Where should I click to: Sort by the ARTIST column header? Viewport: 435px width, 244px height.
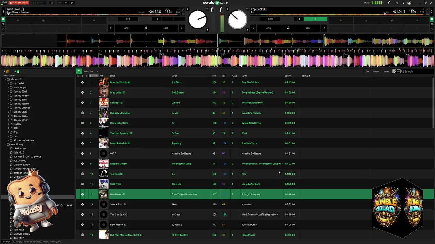pos(174,76)
